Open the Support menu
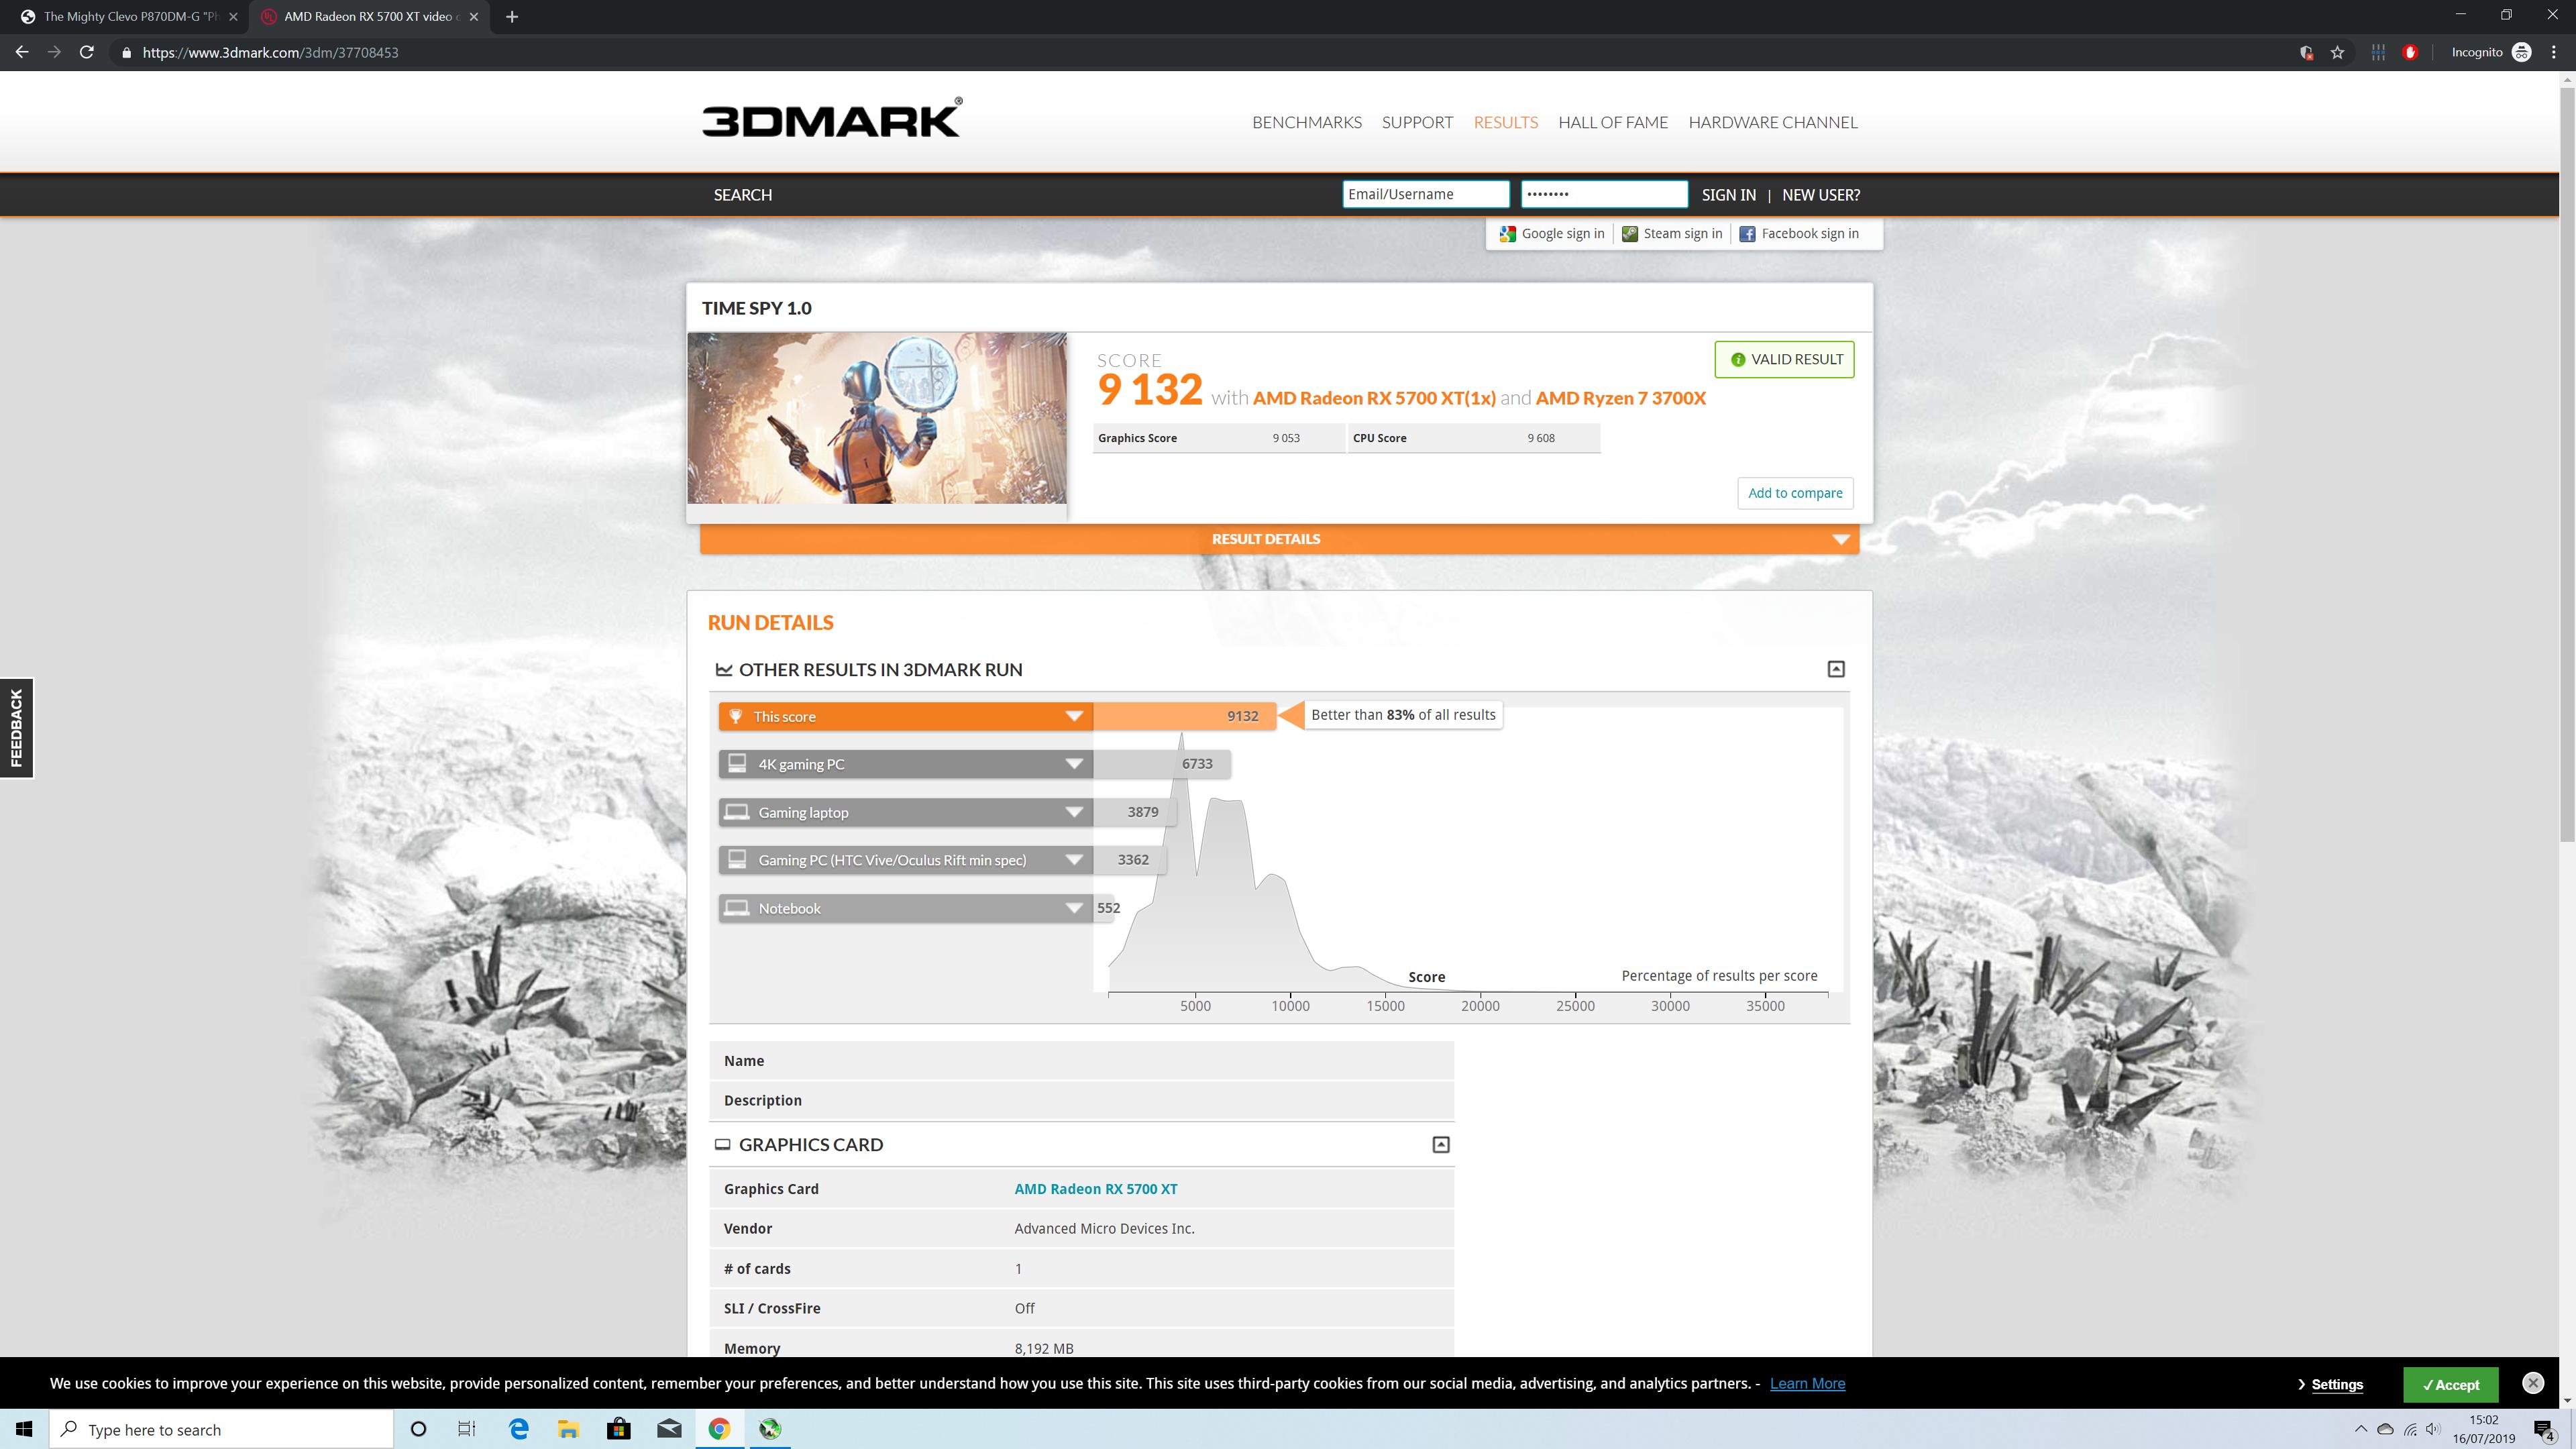The image size is (2576, 1449). (1417, 122)
